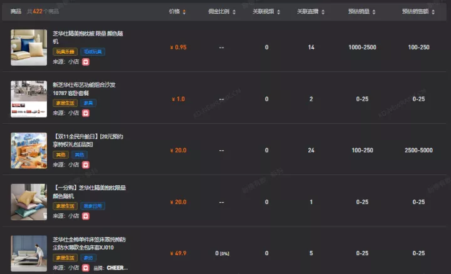The image size is (451, 274).
Task: Select the 毛绒玩具 subcategory tag
Action: pos(93,52)
